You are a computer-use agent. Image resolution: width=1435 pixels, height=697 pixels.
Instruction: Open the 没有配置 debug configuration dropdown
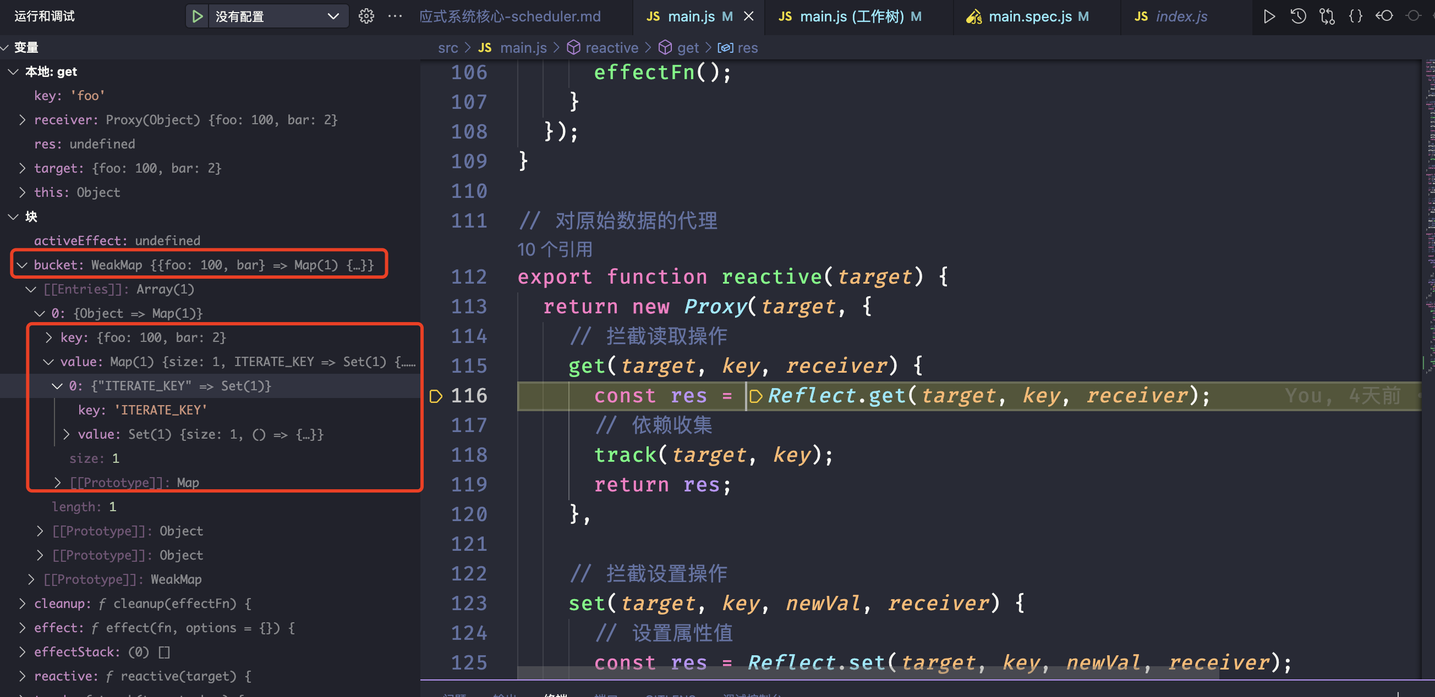click(277, 16)
